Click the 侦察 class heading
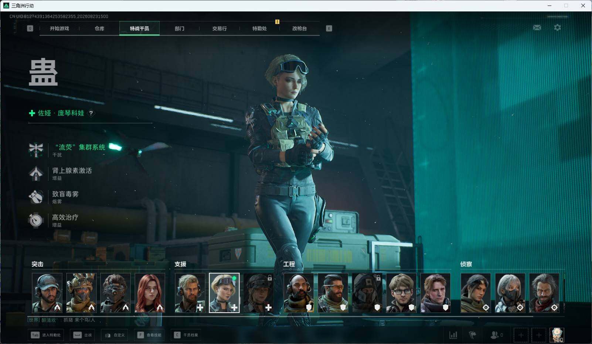The width and height of the screenshot is (592, 344). click(466, 264)
